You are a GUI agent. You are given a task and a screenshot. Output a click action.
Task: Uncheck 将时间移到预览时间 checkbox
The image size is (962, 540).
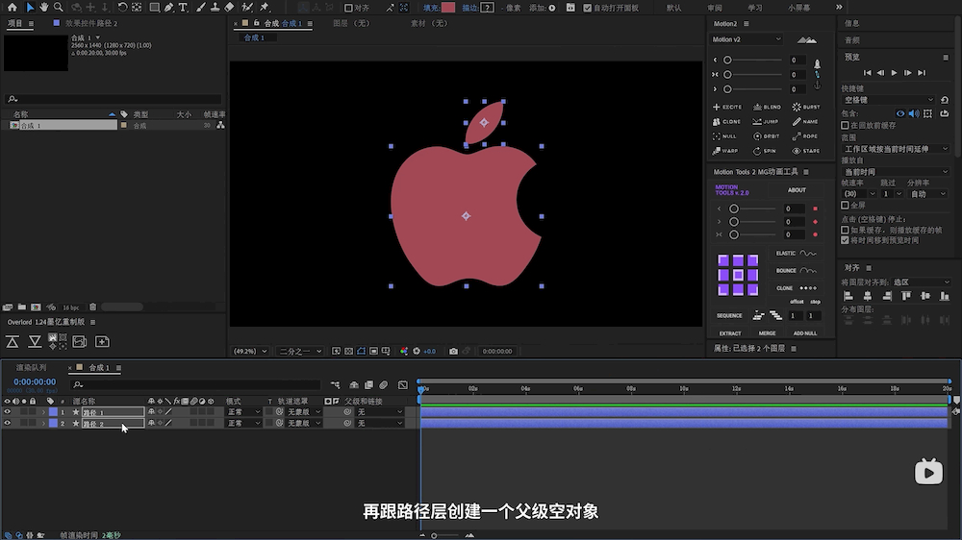[x=845, y=240]
